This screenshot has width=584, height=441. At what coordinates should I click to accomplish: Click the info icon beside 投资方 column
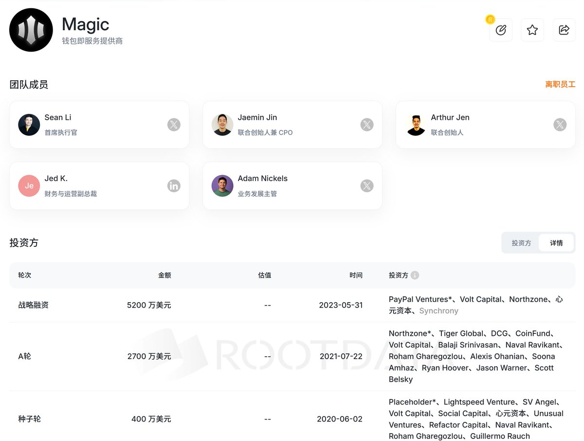415,275
